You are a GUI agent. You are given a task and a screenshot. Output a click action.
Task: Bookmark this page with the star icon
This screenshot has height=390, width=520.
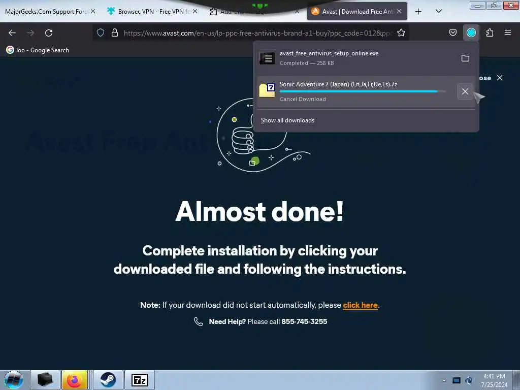401,32
